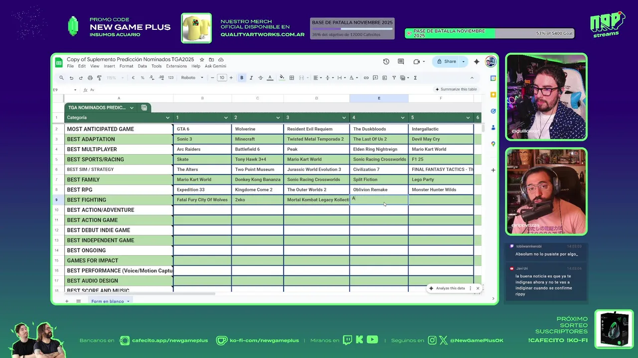
Task: Open the number format 123 menu
Action: click(x=170, y=78)
